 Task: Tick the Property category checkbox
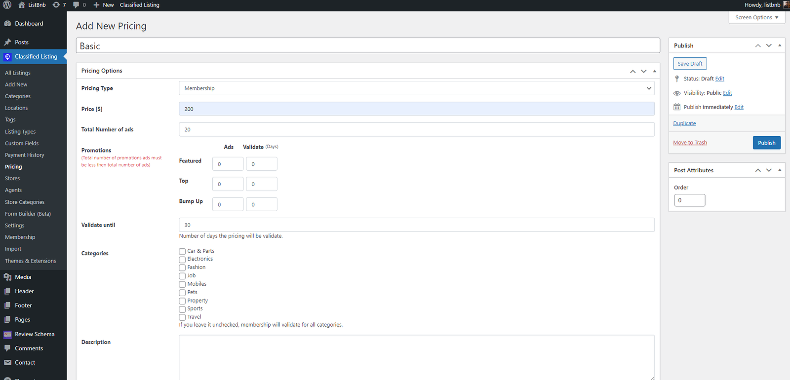[182, 301]
